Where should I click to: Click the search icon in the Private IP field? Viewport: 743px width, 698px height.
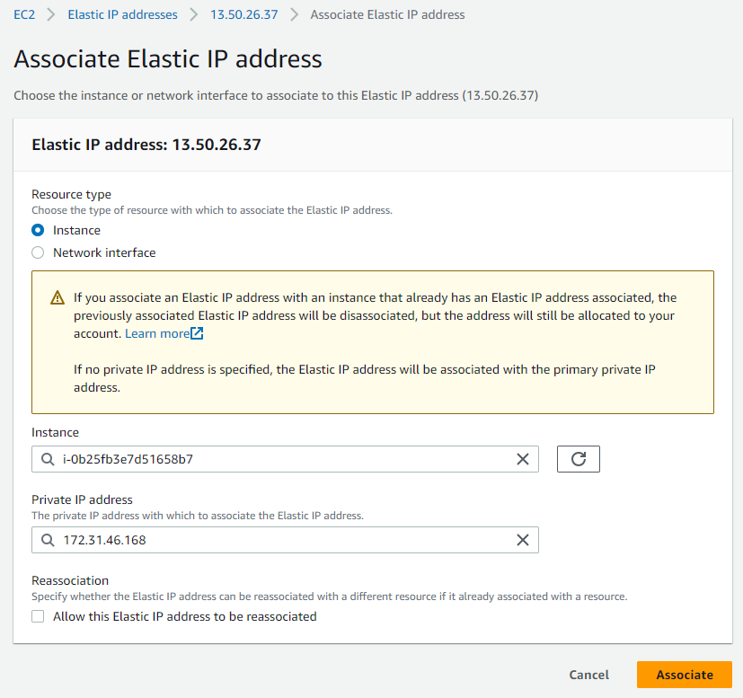[x=47, y=540]
